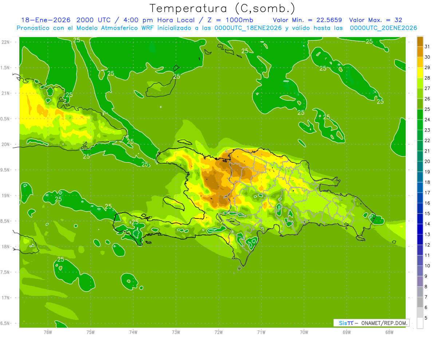Click the green swatch between scale labels 24 and 25
The width and height of the screenshot is (437, 337).
[x=420, y=114]
